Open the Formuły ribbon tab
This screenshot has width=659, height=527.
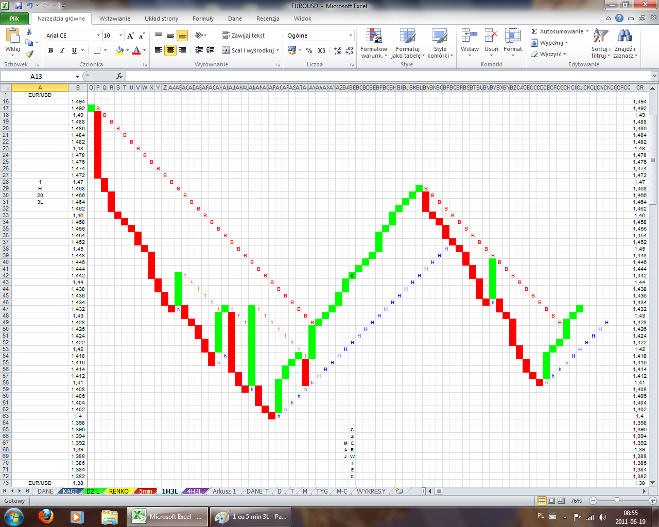tap(203, 19)
